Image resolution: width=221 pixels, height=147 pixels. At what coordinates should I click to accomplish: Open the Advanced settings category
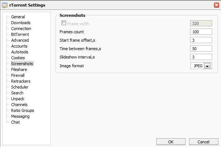(20, 40)
